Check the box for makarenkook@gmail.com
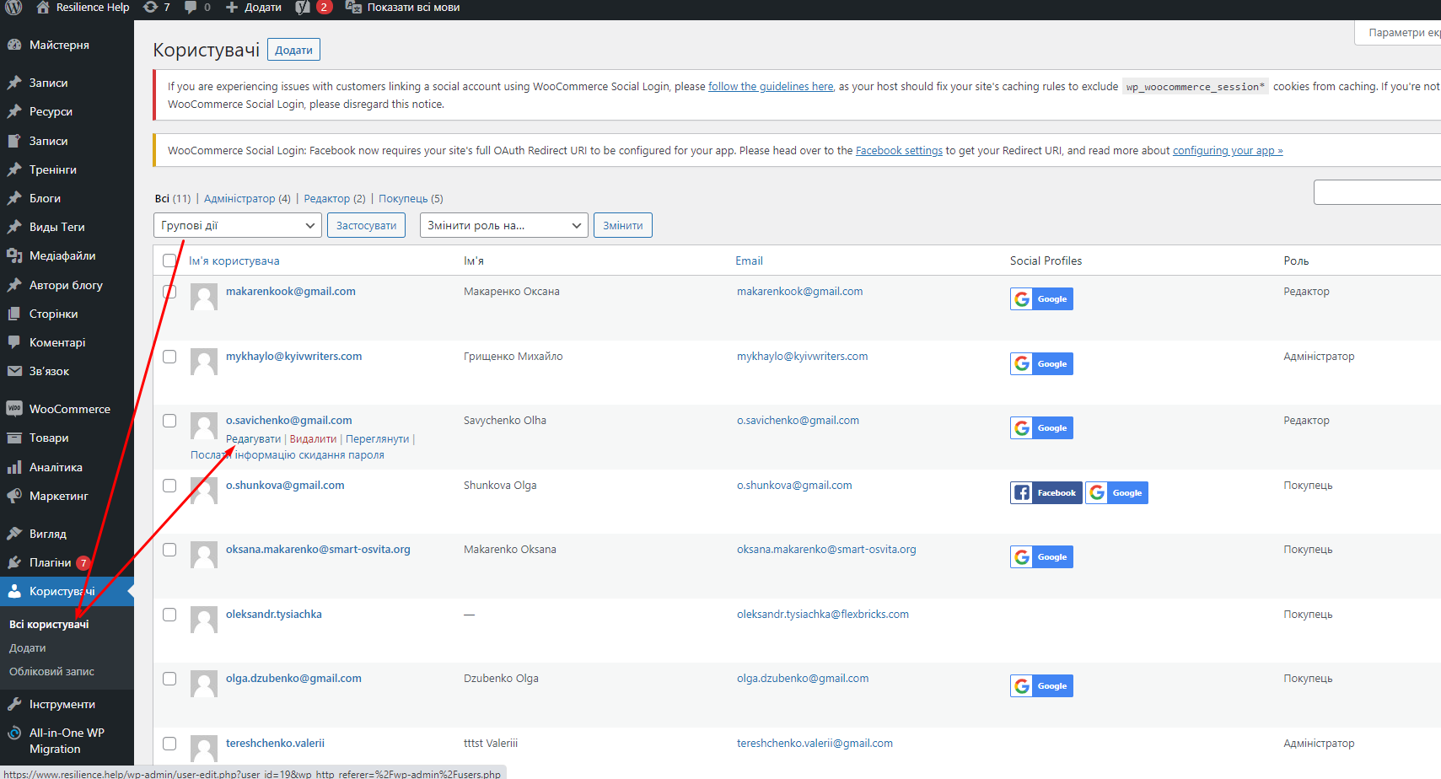This screenshot has height=779, width=1441. tap(169, 292)
